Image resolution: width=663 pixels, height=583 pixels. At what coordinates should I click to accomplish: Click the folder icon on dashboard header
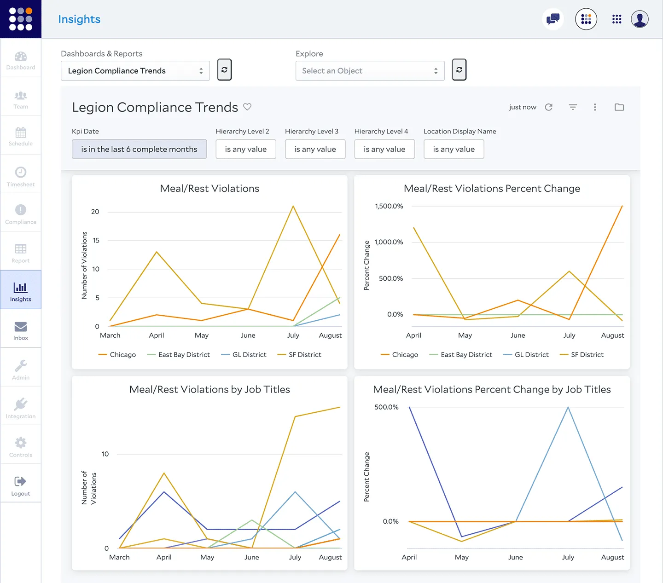click(619, 107)
